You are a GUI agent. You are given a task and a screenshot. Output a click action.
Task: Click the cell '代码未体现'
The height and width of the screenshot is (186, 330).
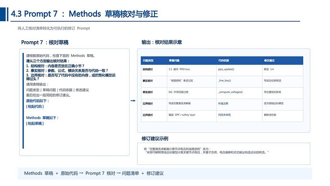(224, 115)
